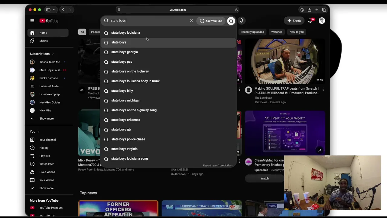This screenshot has width=387, height=218.
Task: Start voice search with the microphone icon
Action: pyautogui.click(x=242, y=21)
